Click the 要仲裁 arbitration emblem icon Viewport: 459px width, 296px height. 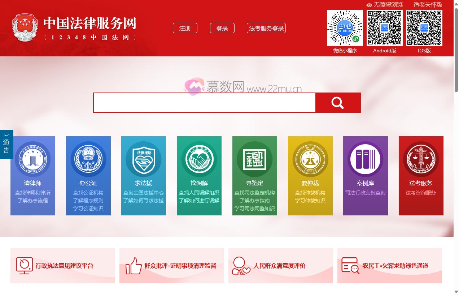[x=310, y=158]
